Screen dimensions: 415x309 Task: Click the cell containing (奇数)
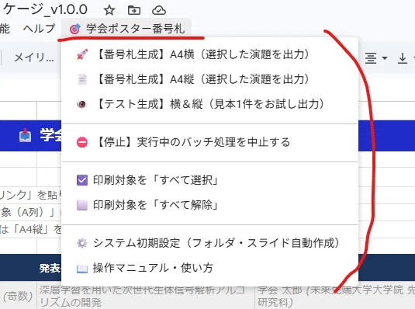coord(18,296)
